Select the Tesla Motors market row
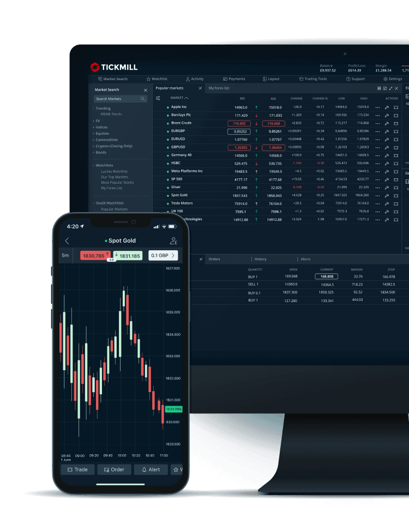This screenshot has height=530, width=409. click(277, 203)
